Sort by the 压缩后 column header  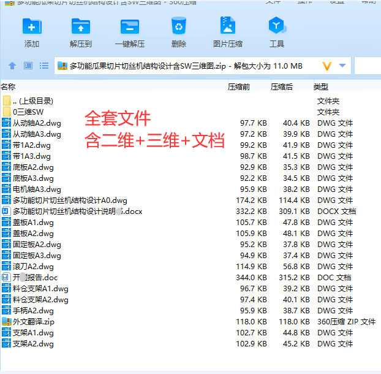click(282, 87)
